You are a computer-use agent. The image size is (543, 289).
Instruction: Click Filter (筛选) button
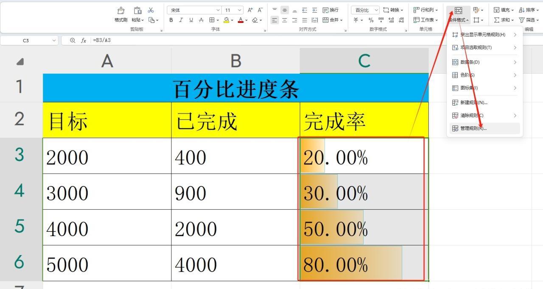coord(529,20)
